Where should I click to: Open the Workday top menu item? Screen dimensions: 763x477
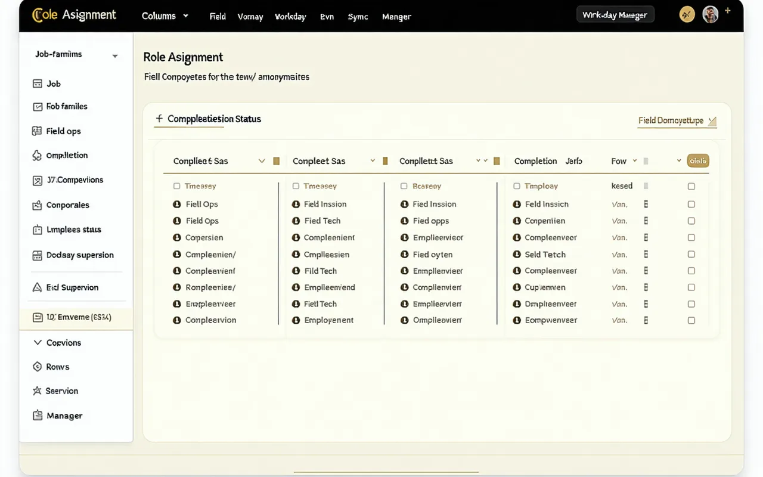pyautogui.click(x=290, y=17)
